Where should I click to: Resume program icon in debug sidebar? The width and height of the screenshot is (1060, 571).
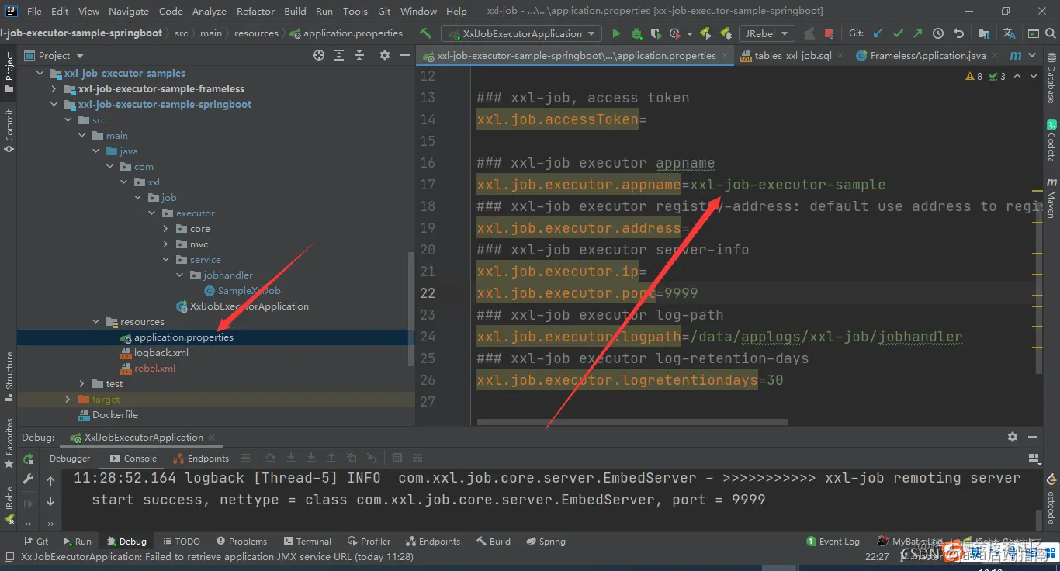coord(28,503)
